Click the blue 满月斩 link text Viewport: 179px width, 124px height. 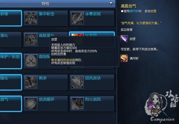[134, 11]
